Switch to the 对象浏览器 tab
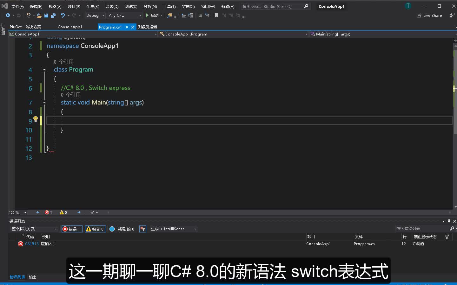Viewport: 457px width, 285px height. click(x=148, y=27)
